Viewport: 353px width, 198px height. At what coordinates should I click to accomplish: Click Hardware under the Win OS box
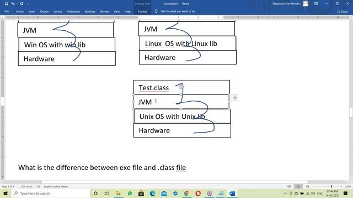click(39, 59)
